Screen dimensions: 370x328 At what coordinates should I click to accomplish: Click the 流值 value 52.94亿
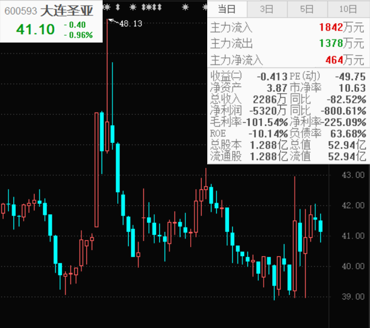(347, 156)
